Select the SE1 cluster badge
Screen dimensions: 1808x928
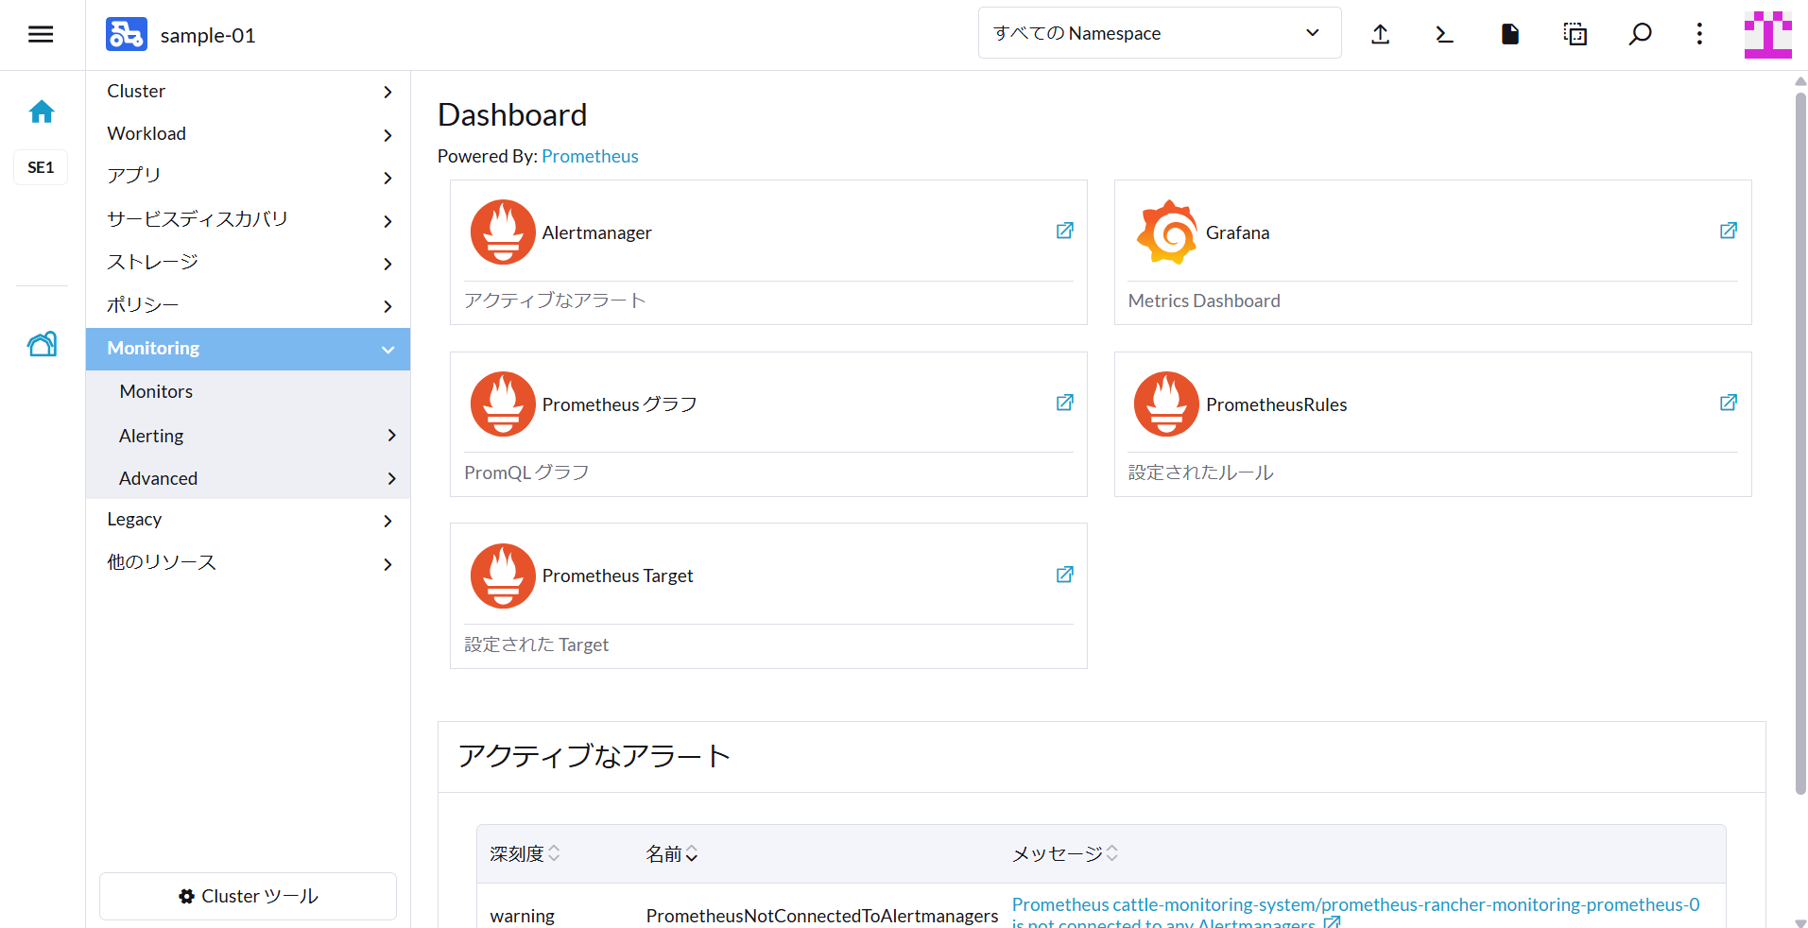tap(41, 167)
